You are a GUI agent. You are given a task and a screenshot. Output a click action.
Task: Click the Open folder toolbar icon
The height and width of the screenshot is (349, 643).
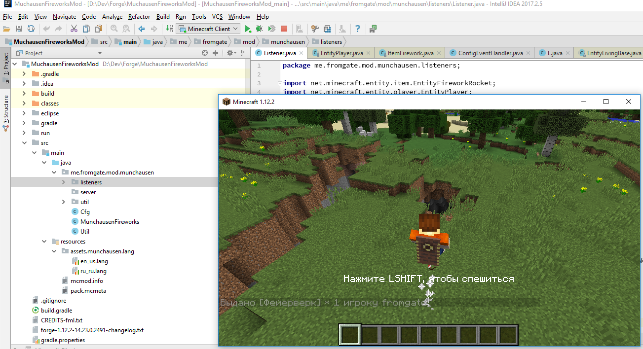pos(6,29)
